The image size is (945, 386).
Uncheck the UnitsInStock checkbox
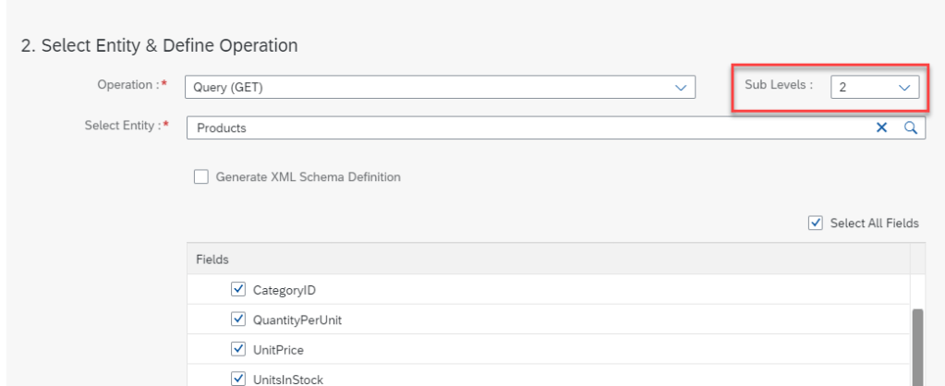click(x=236, y=379)
